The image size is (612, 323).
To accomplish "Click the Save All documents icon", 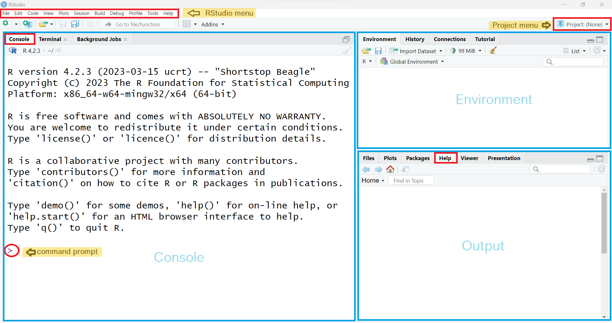I will pyautogui.click(x=75, y=24).
